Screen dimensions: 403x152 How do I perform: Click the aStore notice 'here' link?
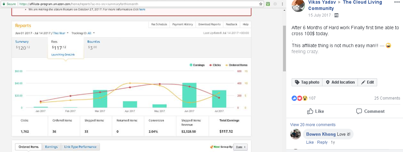(x=142, y=9)
